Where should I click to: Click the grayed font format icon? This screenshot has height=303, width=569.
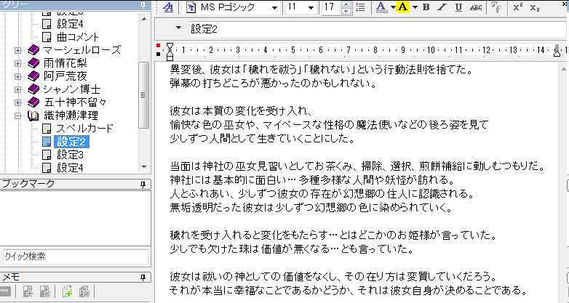tap(496, 7)
